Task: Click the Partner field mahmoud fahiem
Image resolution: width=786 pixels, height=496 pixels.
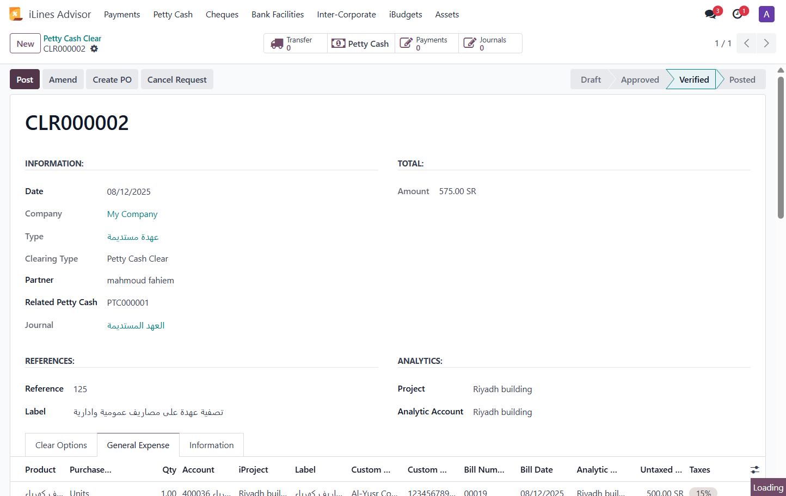Action: 140,280
